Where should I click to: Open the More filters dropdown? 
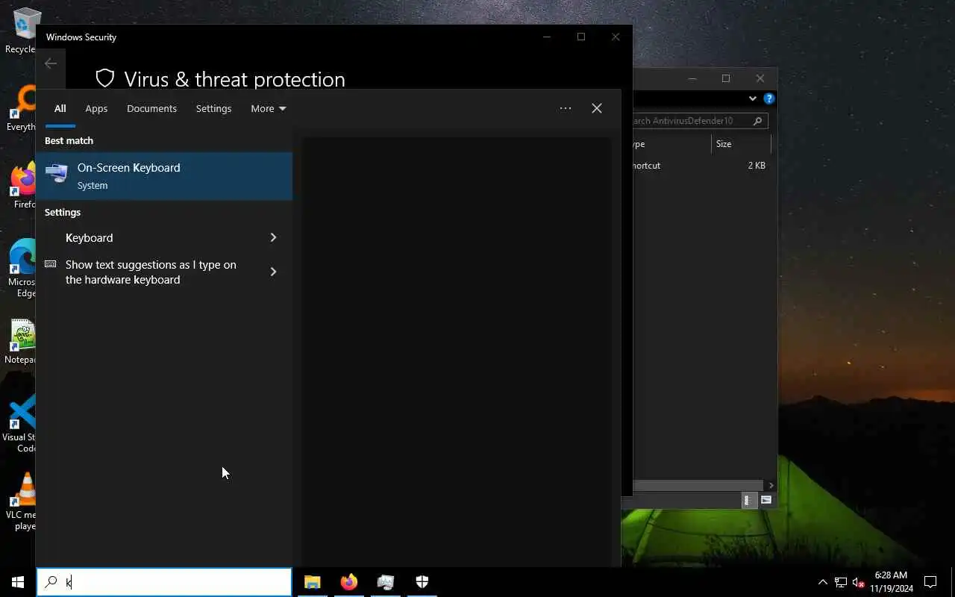[x=269, y=108]
